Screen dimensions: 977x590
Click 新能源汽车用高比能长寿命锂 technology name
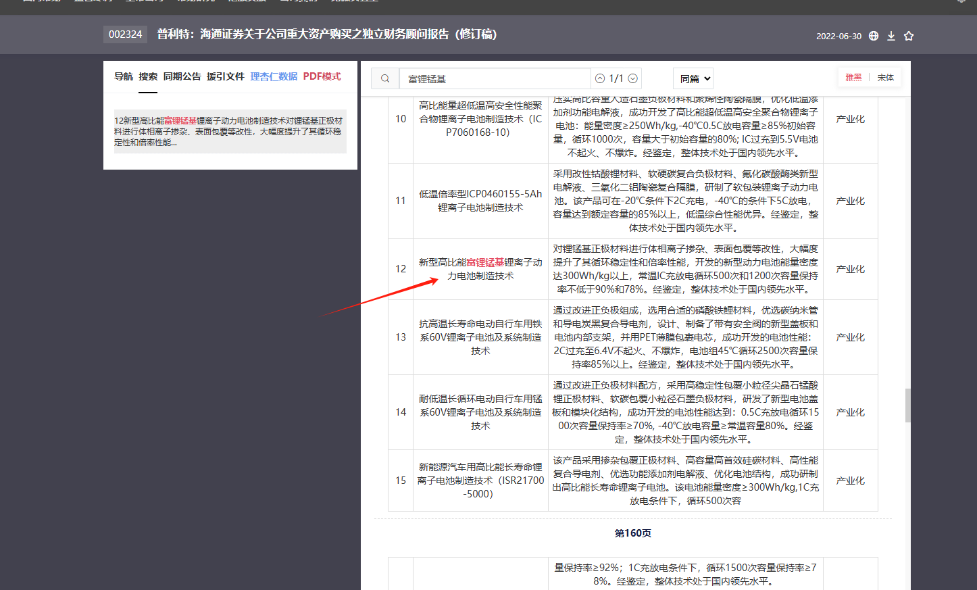[x=480, y=481]
